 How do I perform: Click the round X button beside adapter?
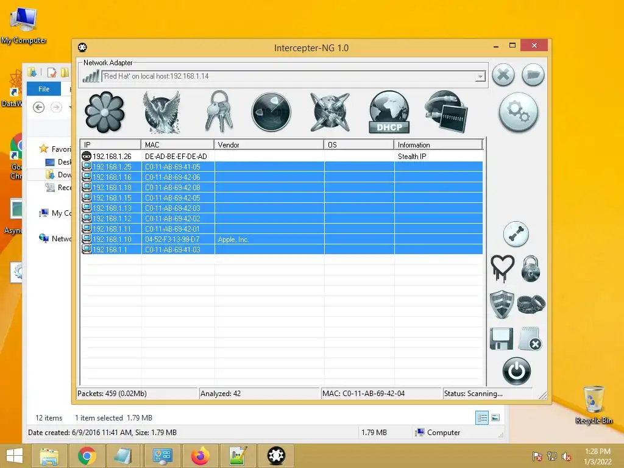503,74
